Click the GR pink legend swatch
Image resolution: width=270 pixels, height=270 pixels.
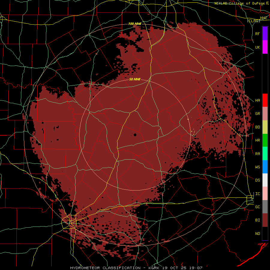click(x=265, y=114)
